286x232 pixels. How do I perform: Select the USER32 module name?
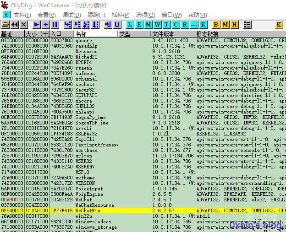coord(83,161)
